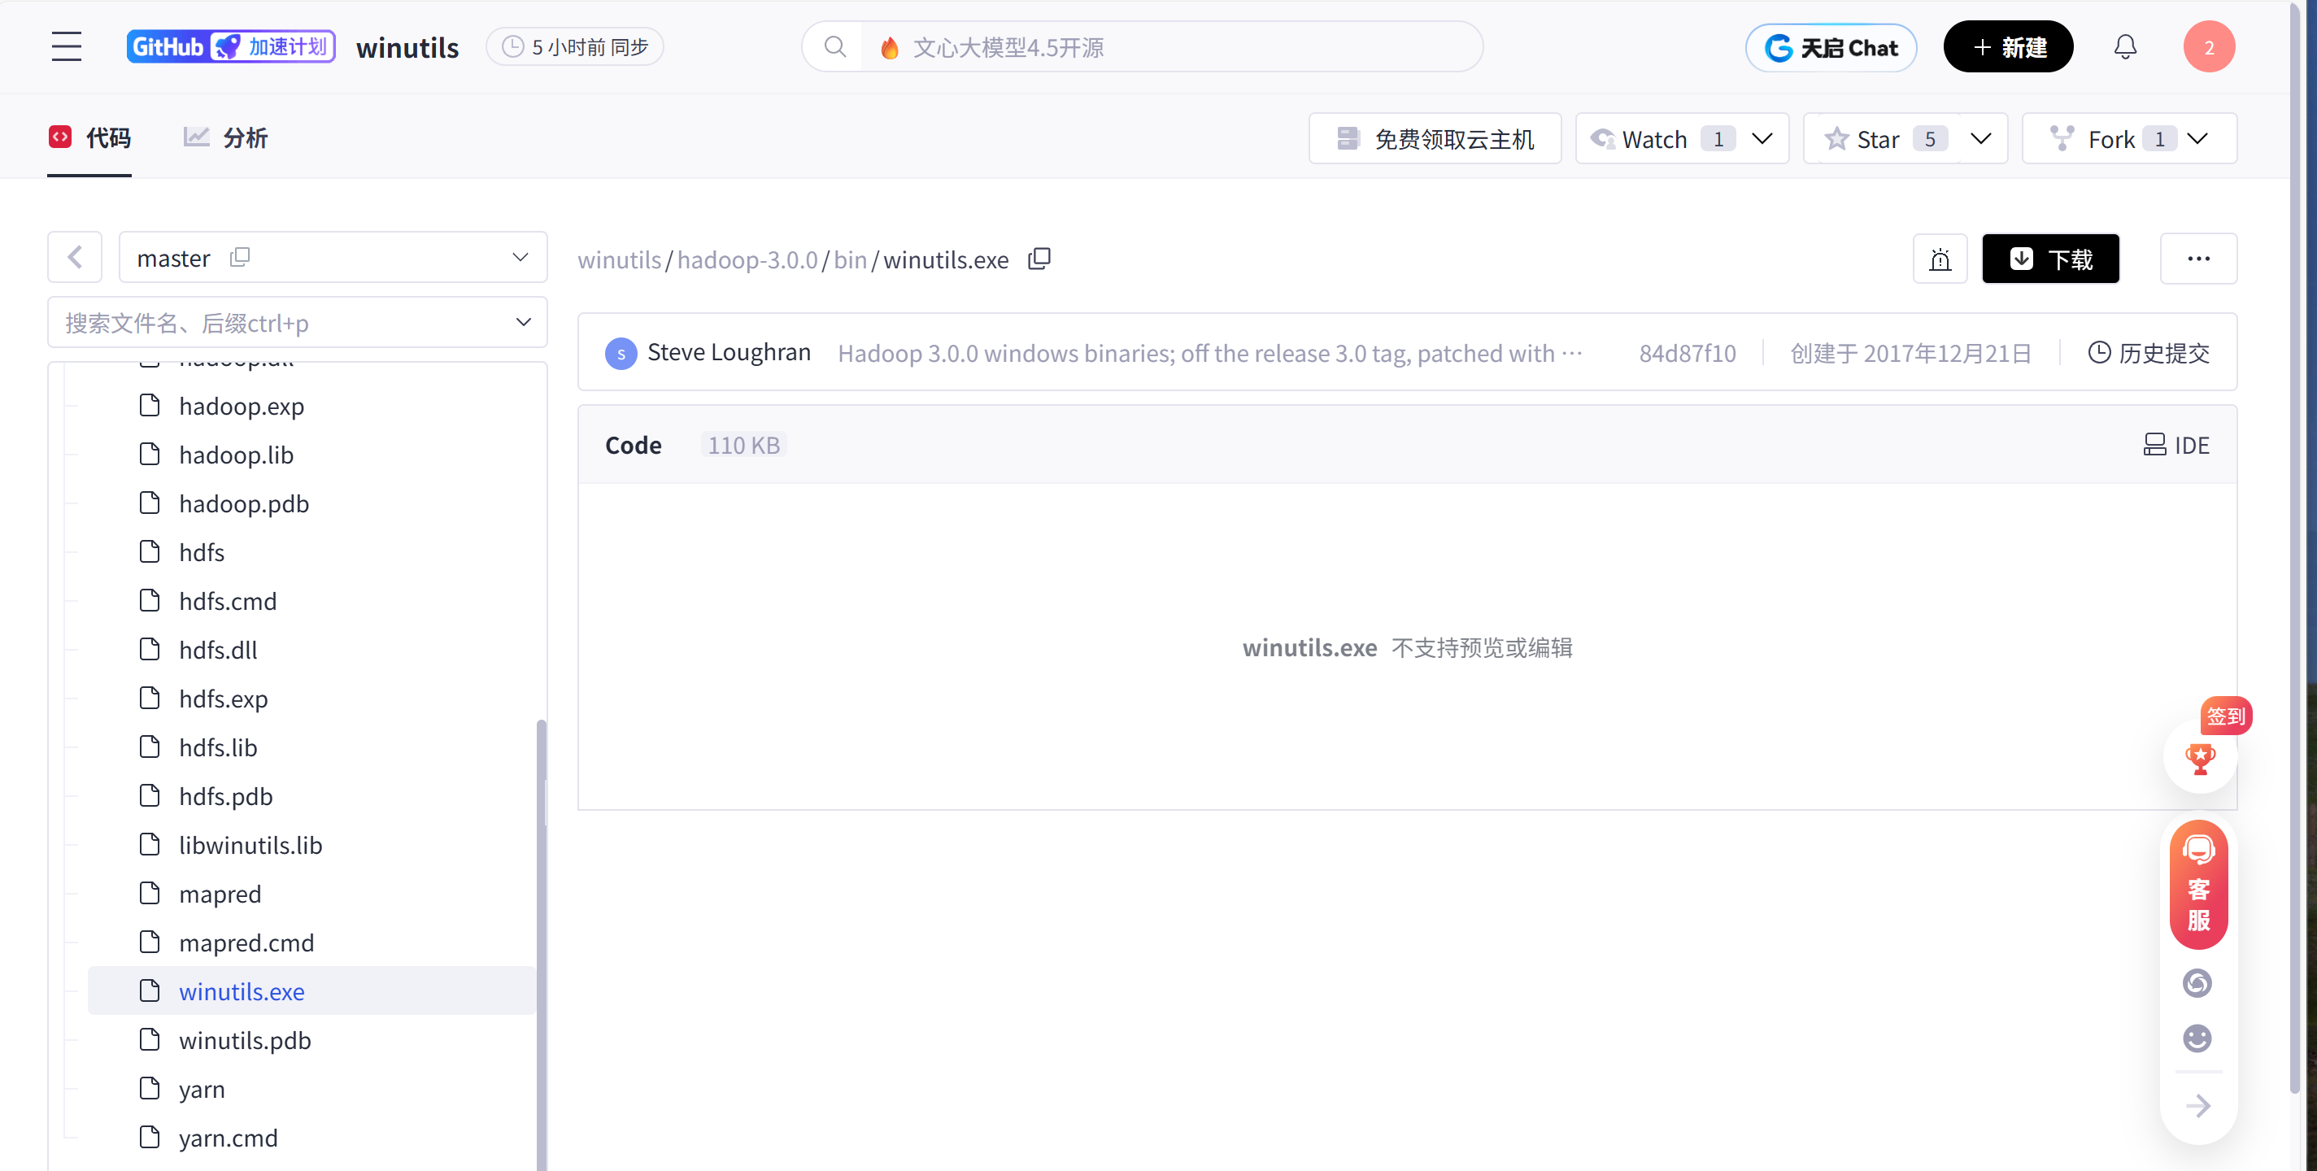Open the 客服 customer service panel
This screenshot has width=2317, height=1171.
(x=2198, y=886)
